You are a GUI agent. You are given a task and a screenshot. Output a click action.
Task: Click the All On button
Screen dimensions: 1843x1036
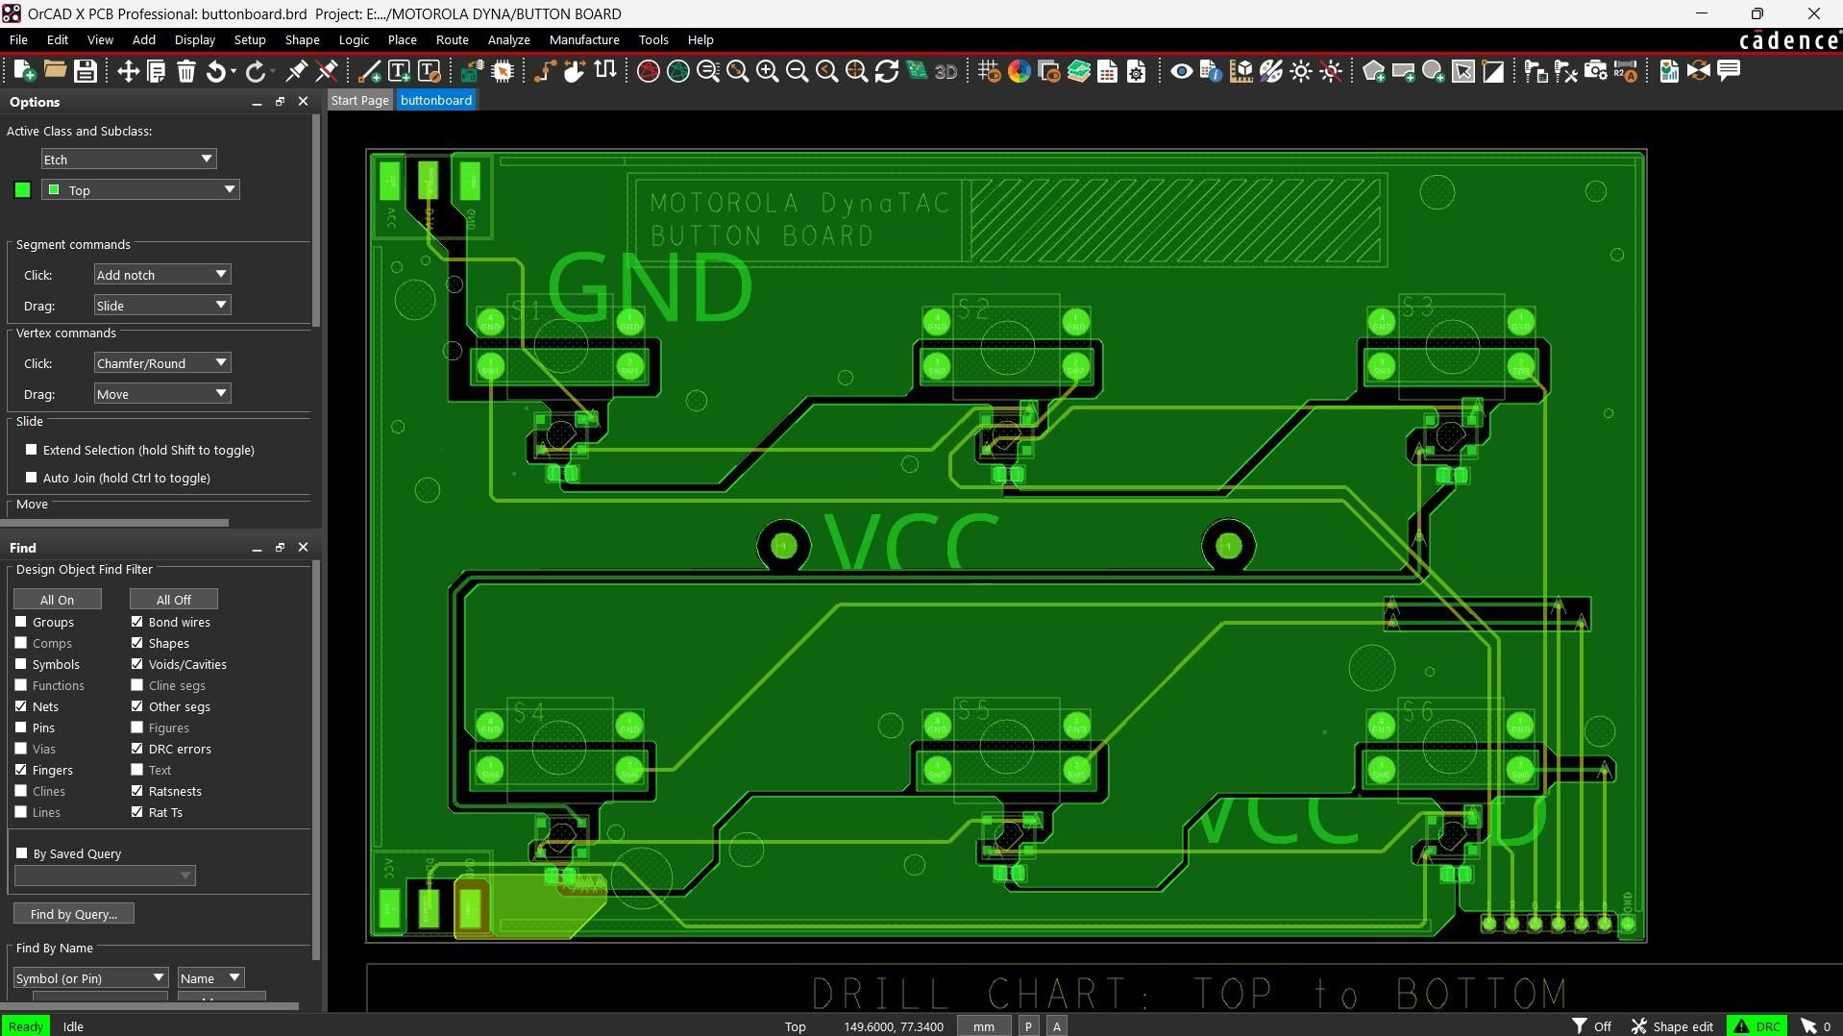pyautogui.click(x=58, y=600)
